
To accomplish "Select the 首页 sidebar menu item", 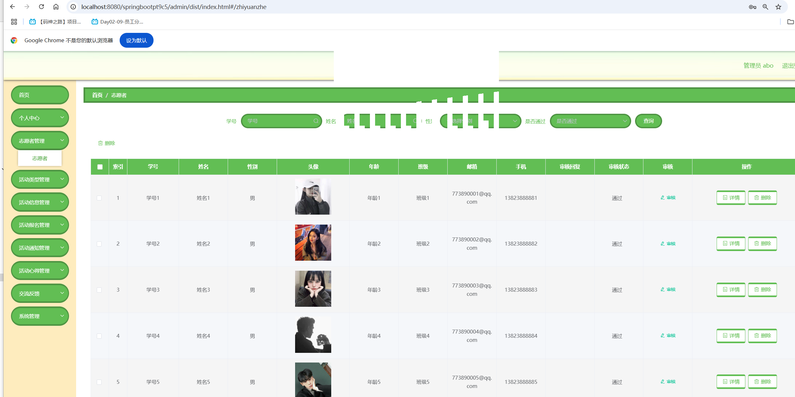I will point(40,95).
